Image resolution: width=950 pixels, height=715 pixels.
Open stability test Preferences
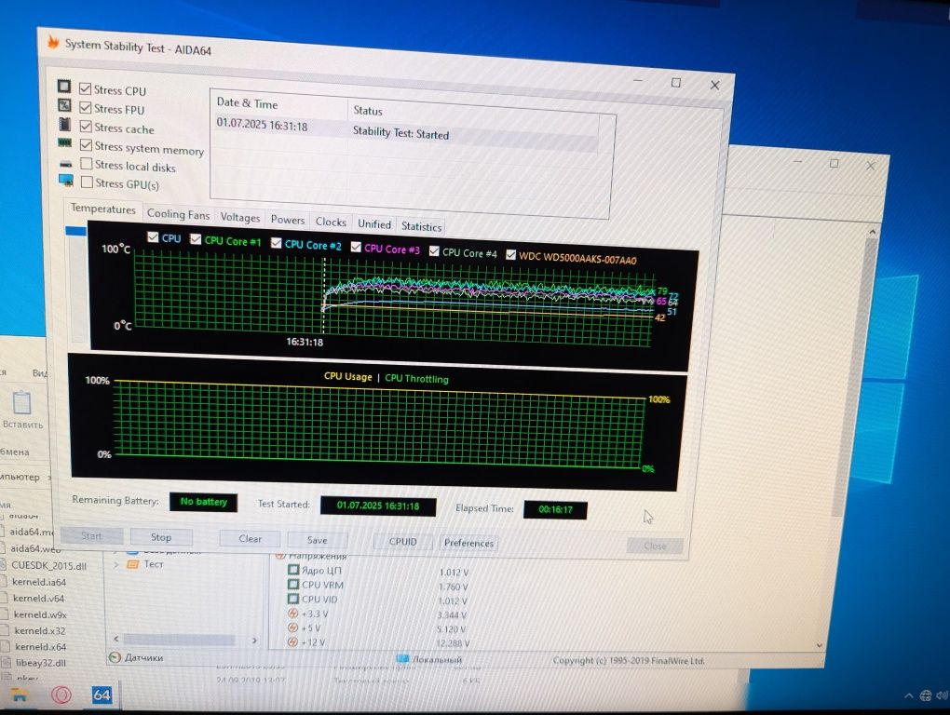[x=468, y=543]
